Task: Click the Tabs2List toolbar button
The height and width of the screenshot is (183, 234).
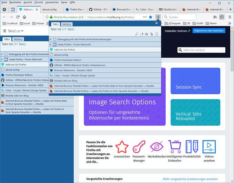Action: (158, 17)
